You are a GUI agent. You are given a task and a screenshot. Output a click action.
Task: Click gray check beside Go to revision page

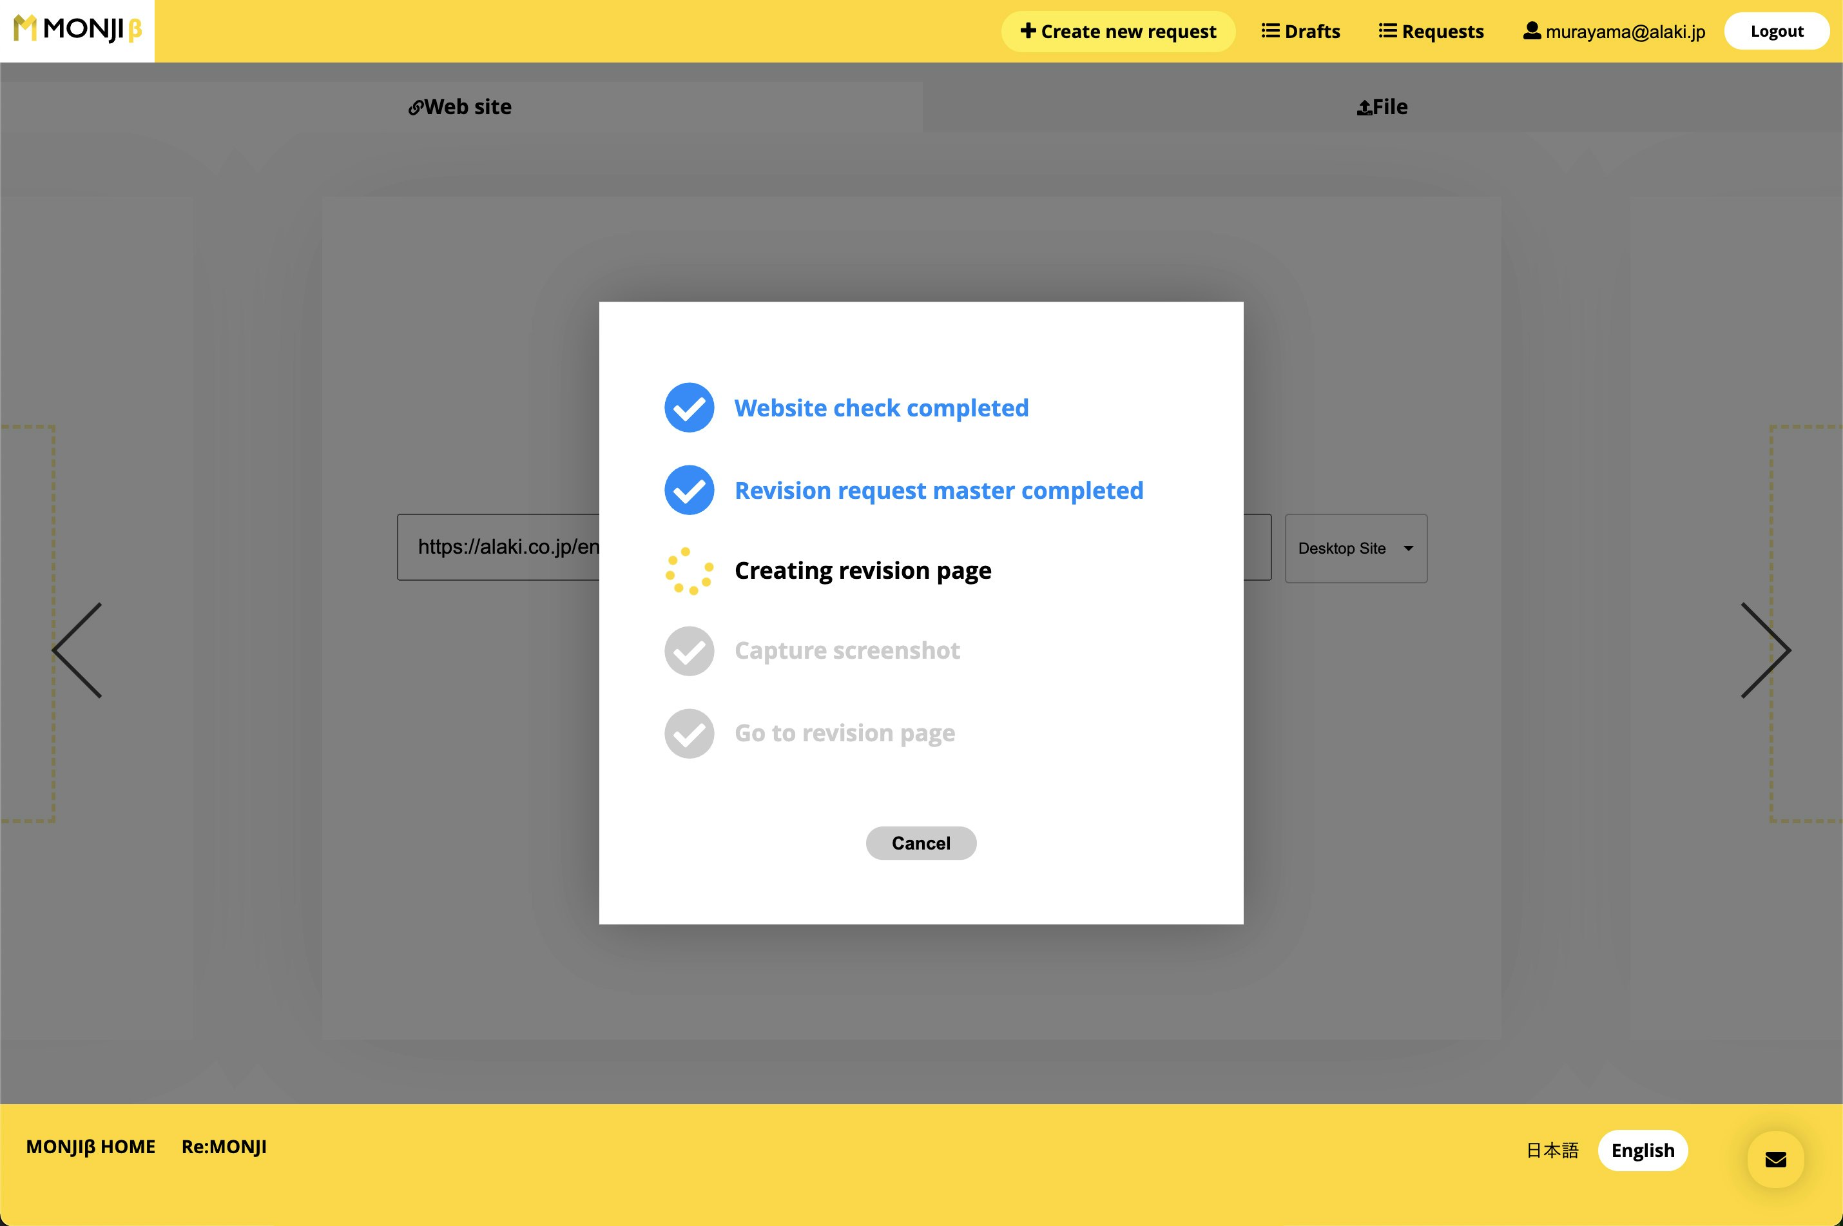(689, 734)
